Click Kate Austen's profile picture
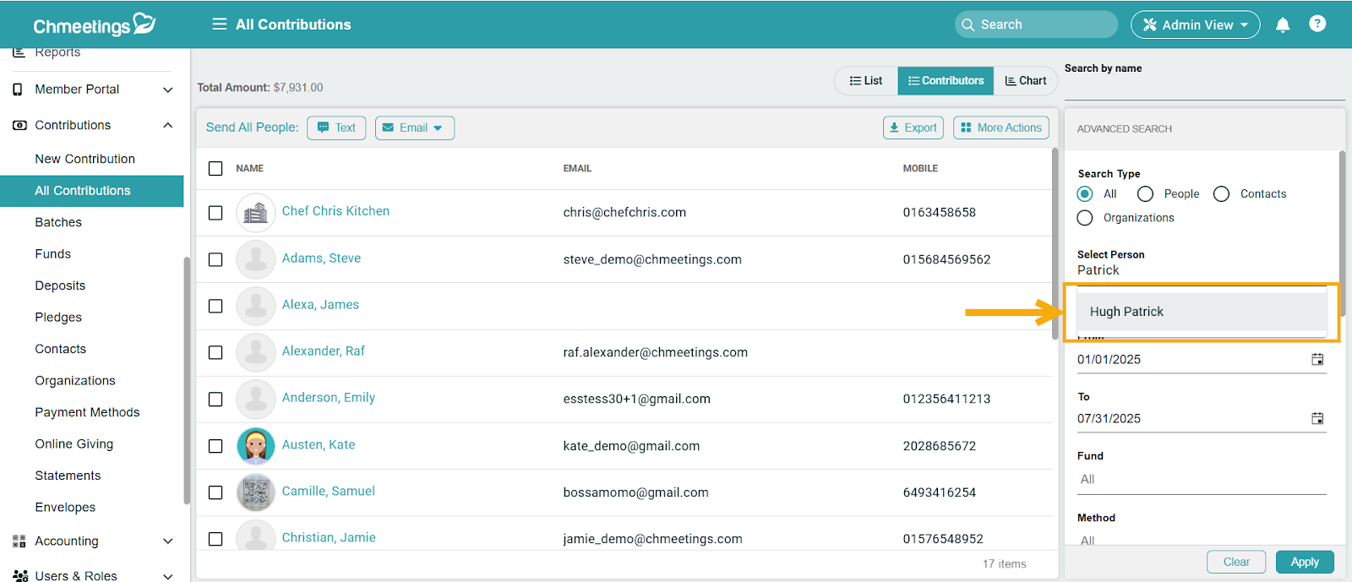Screen dimensions: 1352x582 tap(255, 446)
